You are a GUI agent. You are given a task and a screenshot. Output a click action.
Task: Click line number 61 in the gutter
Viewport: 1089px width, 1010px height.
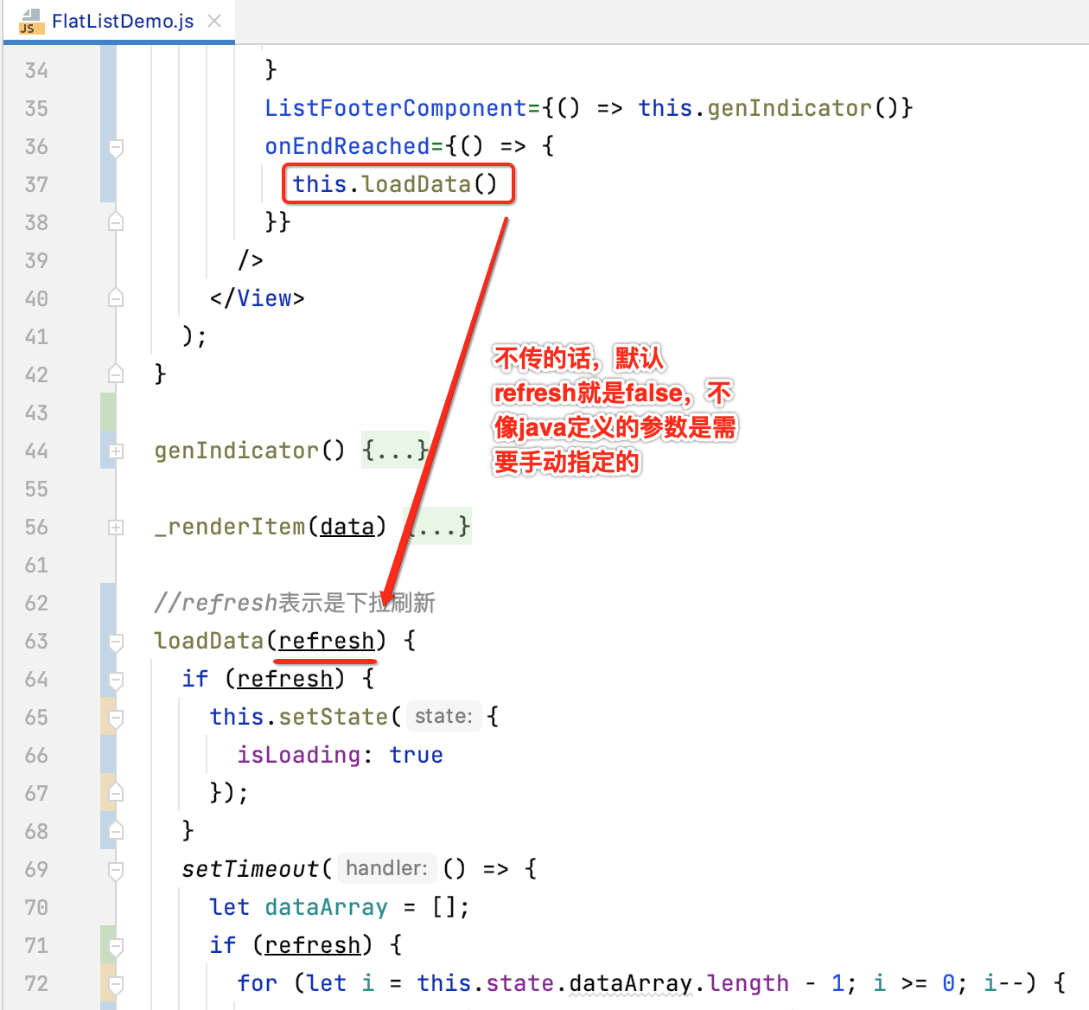tap(36, 565)
